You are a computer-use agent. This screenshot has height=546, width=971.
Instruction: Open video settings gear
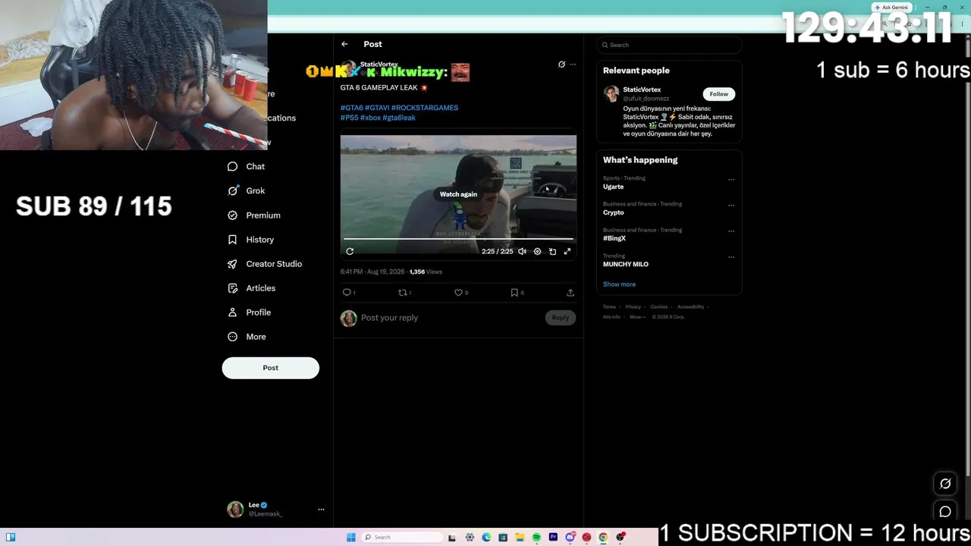pos(537,252)
